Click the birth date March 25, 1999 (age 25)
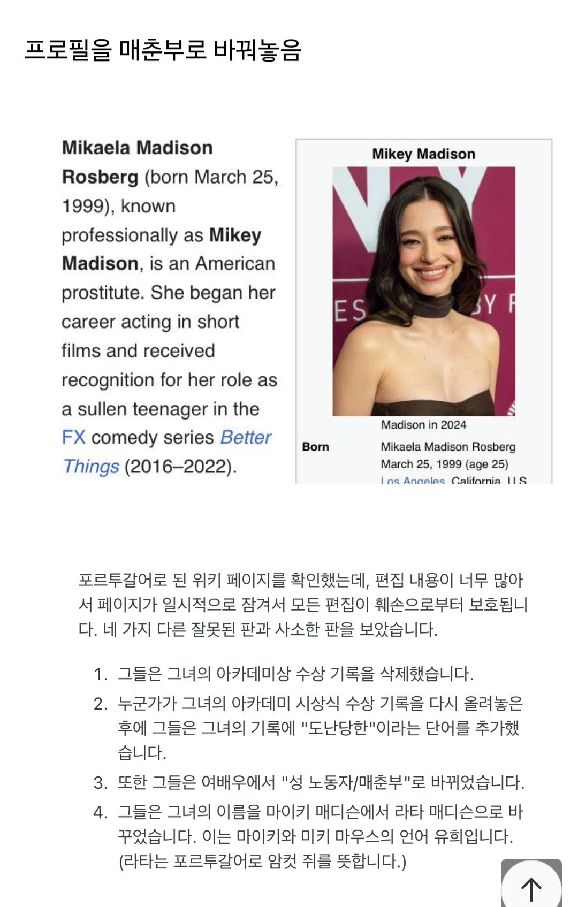The height and width of the screenshot is (907, 578). (x=444, y=464)
